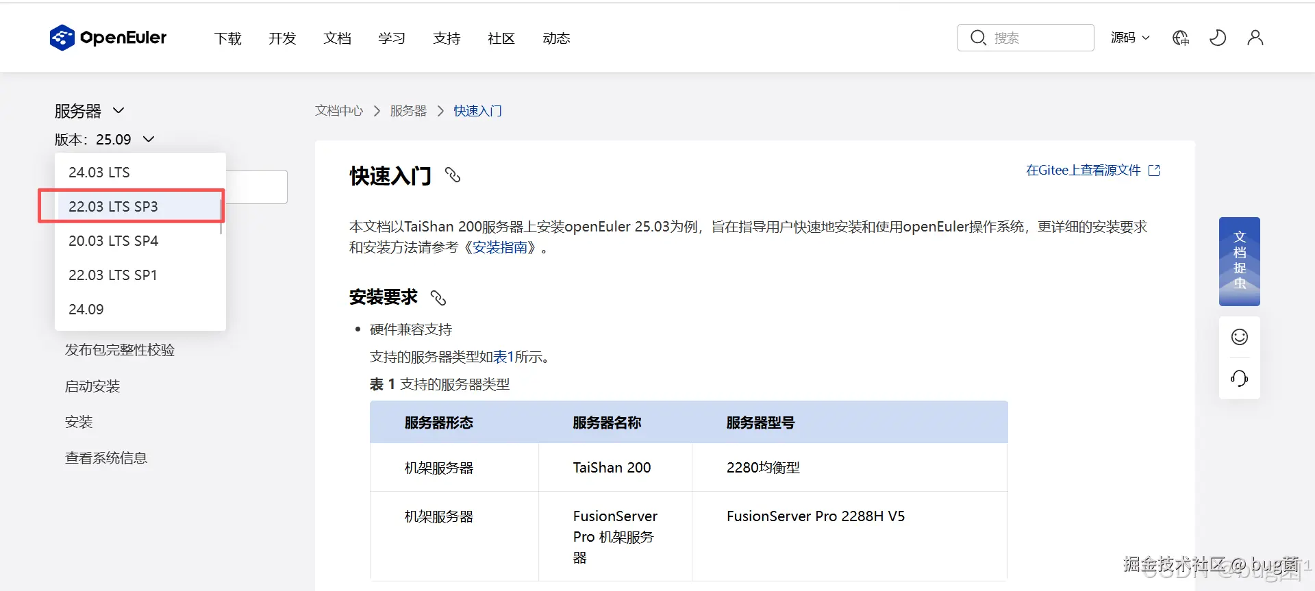This screenshot has height=591, width=1315.
Task: Click the 快速入门 breadcrumb
Action: [x=478, y=111]
